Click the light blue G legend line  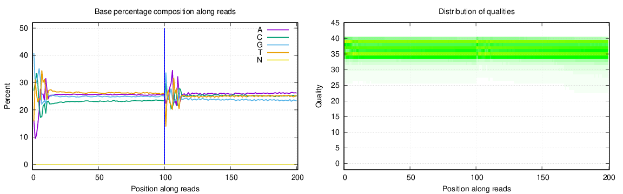coord(277,45)
